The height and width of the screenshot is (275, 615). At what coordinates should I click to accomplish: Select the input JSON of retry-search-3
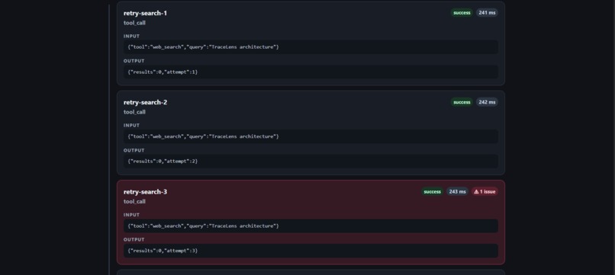pos(311,226)
